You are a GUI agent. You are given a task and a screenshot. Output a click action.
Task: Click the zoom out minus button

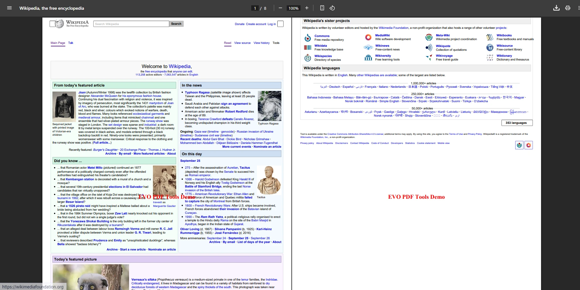280,8
